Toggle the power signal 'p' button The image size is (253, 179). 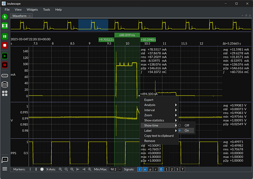(x=150, y=169)
